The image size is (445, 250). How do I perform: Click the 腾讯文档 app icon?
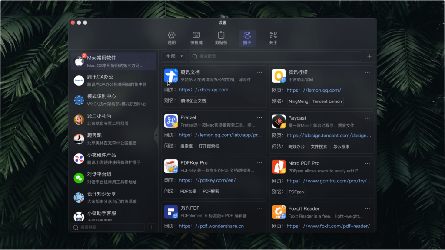171,76
